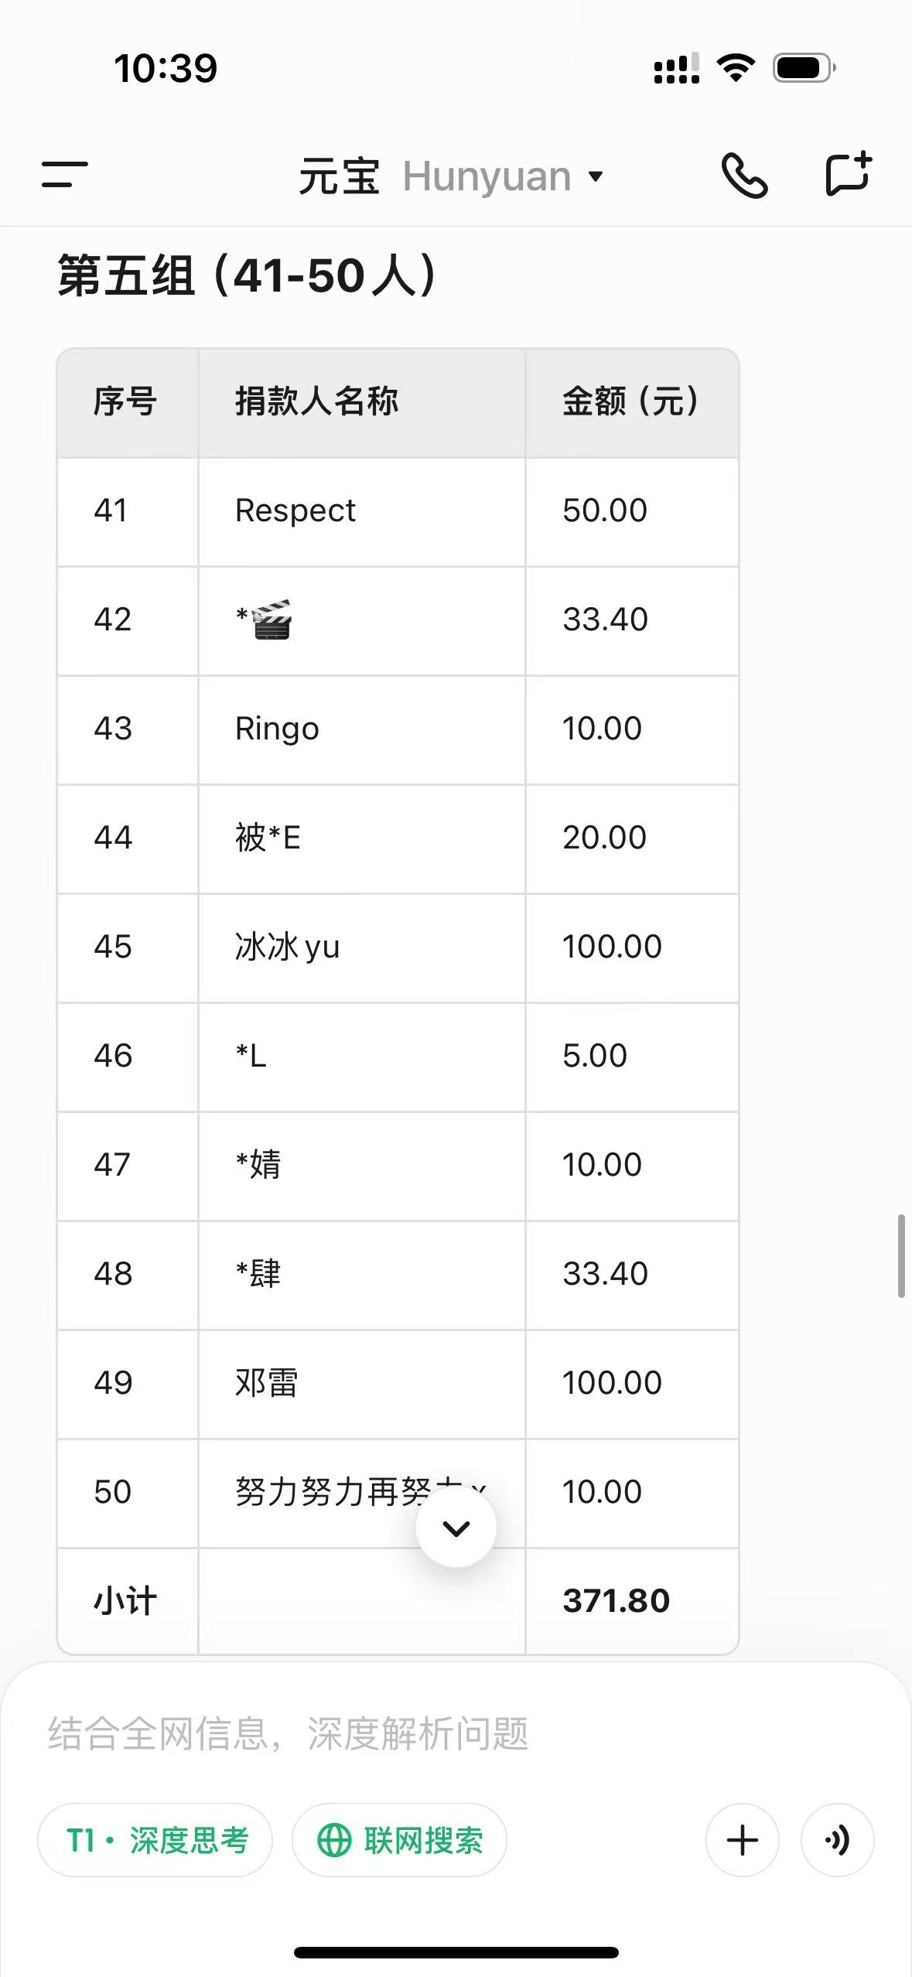Create a new chat with the plus bubble icon

coord(849,174)
